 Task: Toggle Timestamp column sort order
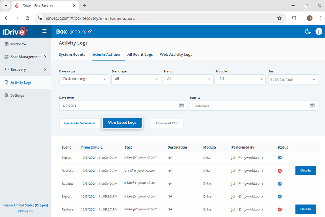[91, 147]
